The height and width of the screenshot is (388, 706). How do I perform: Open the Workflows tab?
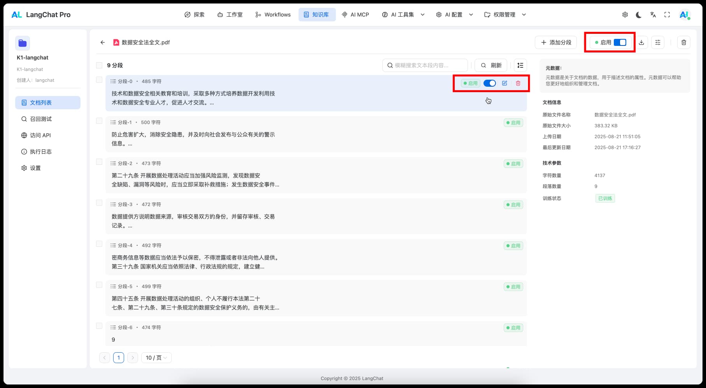pyautogui.click(x=273, y=15)
